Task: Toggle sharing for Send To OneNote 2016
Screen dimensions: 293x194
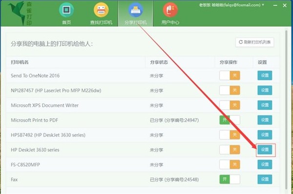Action: pos(230,76)
